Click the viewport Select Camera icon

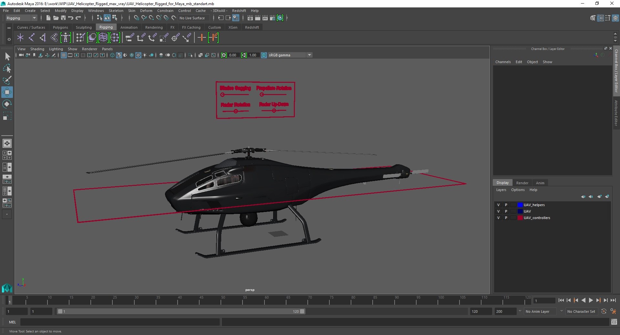pos(21,55)
